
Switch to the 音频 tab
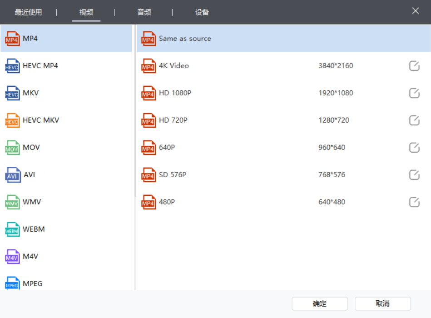click(x=144, y=12)
